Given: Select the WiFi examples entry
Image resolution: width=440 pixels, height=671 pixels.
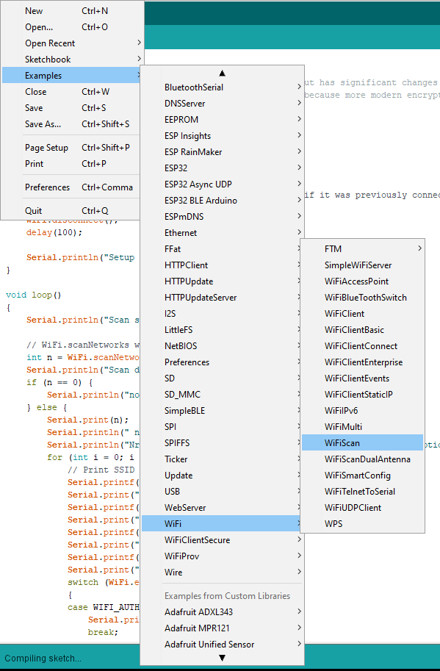Looking at the screenshot, I should coord(222,524).
